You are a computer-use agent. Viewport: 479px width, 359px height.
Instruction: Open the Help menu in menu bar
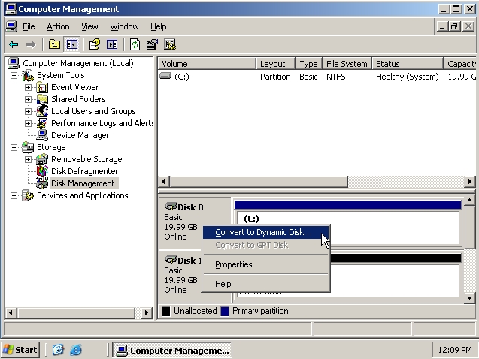(158, 26)
